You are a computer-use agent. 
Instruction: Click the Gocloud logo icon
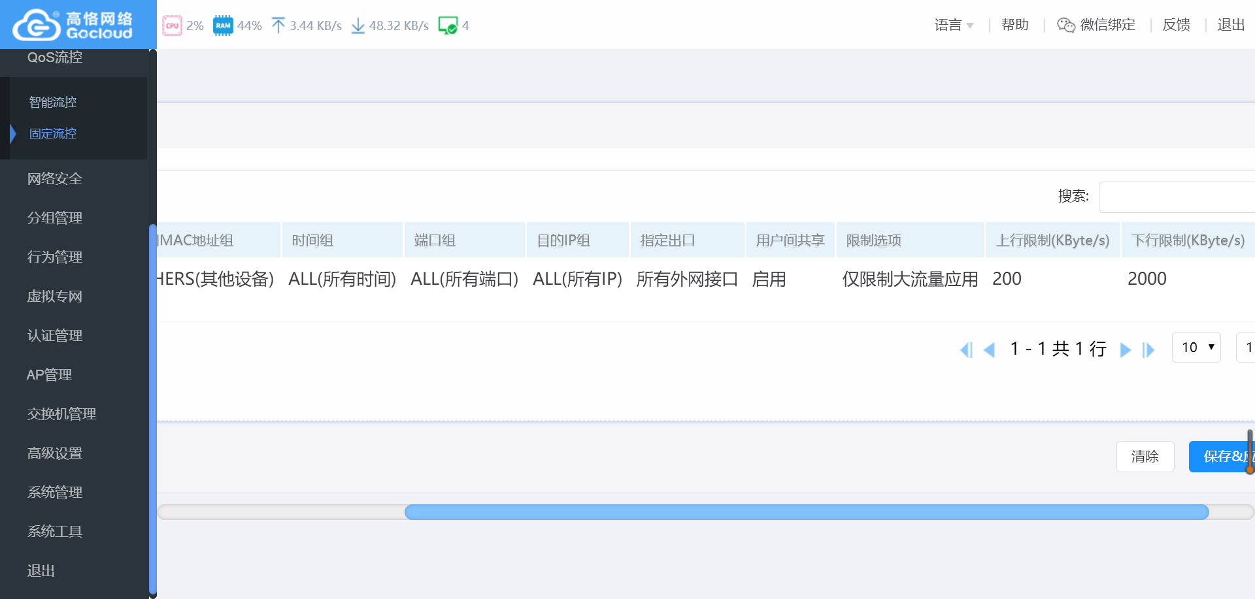pos(37,25)
